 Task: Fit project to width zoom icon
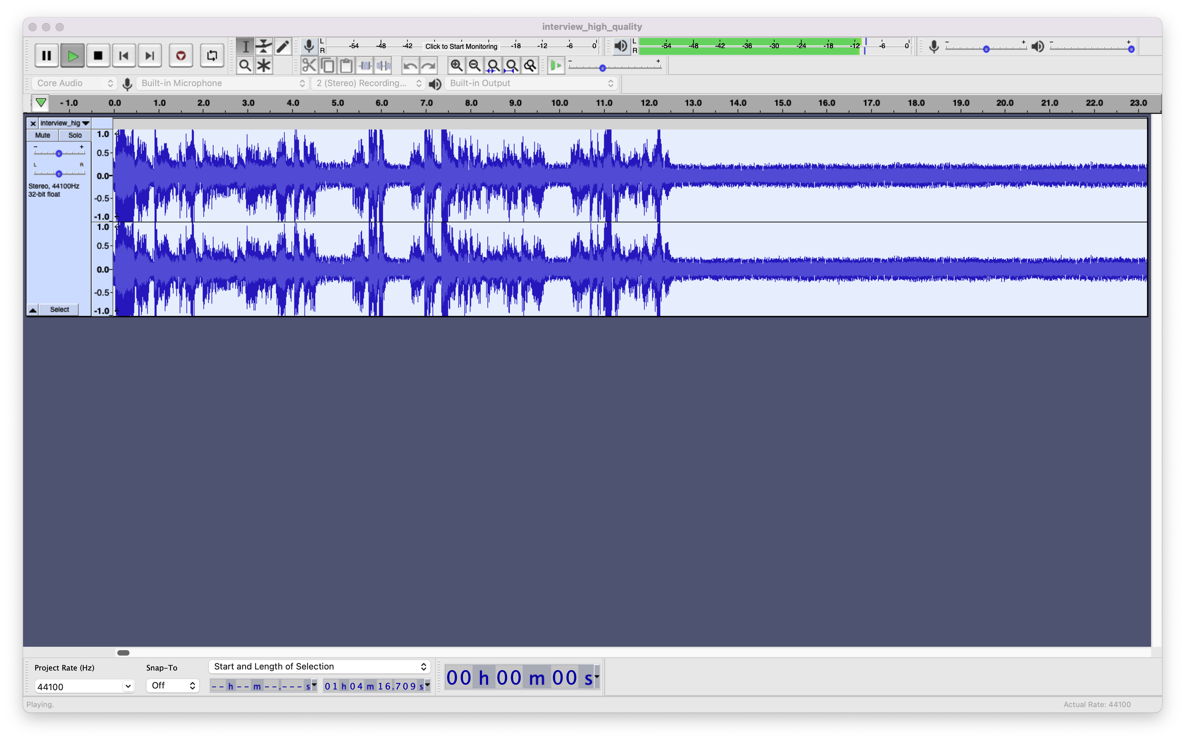pos(511,65)
